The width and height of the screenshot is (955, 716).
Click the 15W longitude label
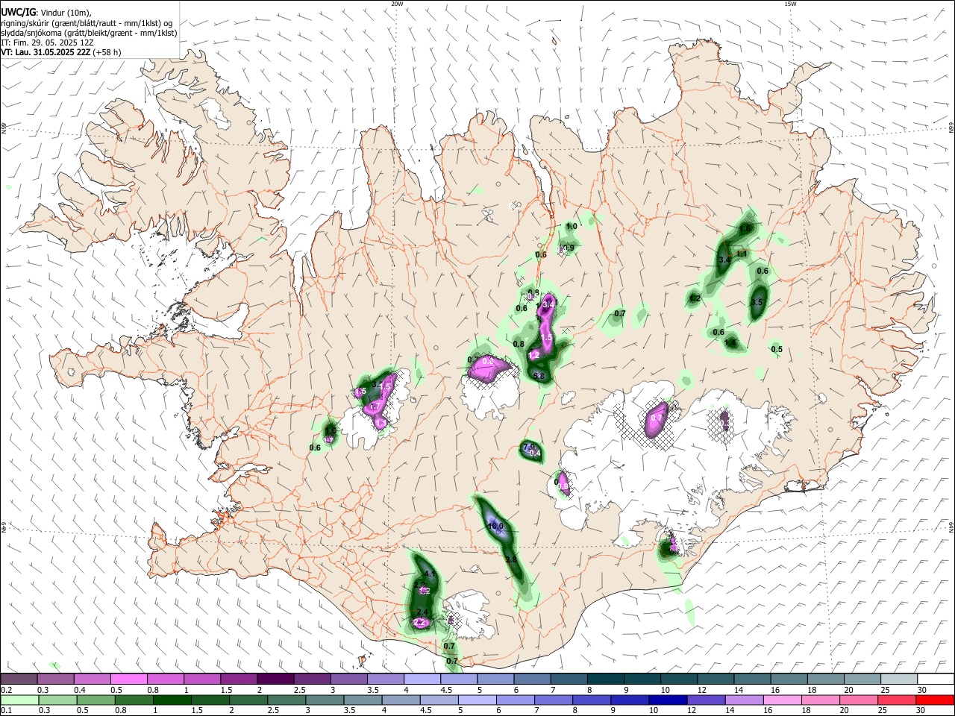[789, 4]
